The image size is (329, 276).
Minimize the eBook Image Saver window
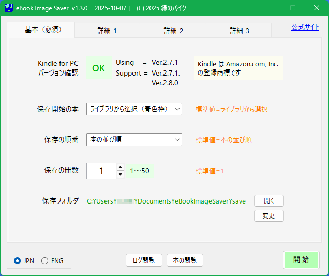pyautogui.click(x=268, y=8)
